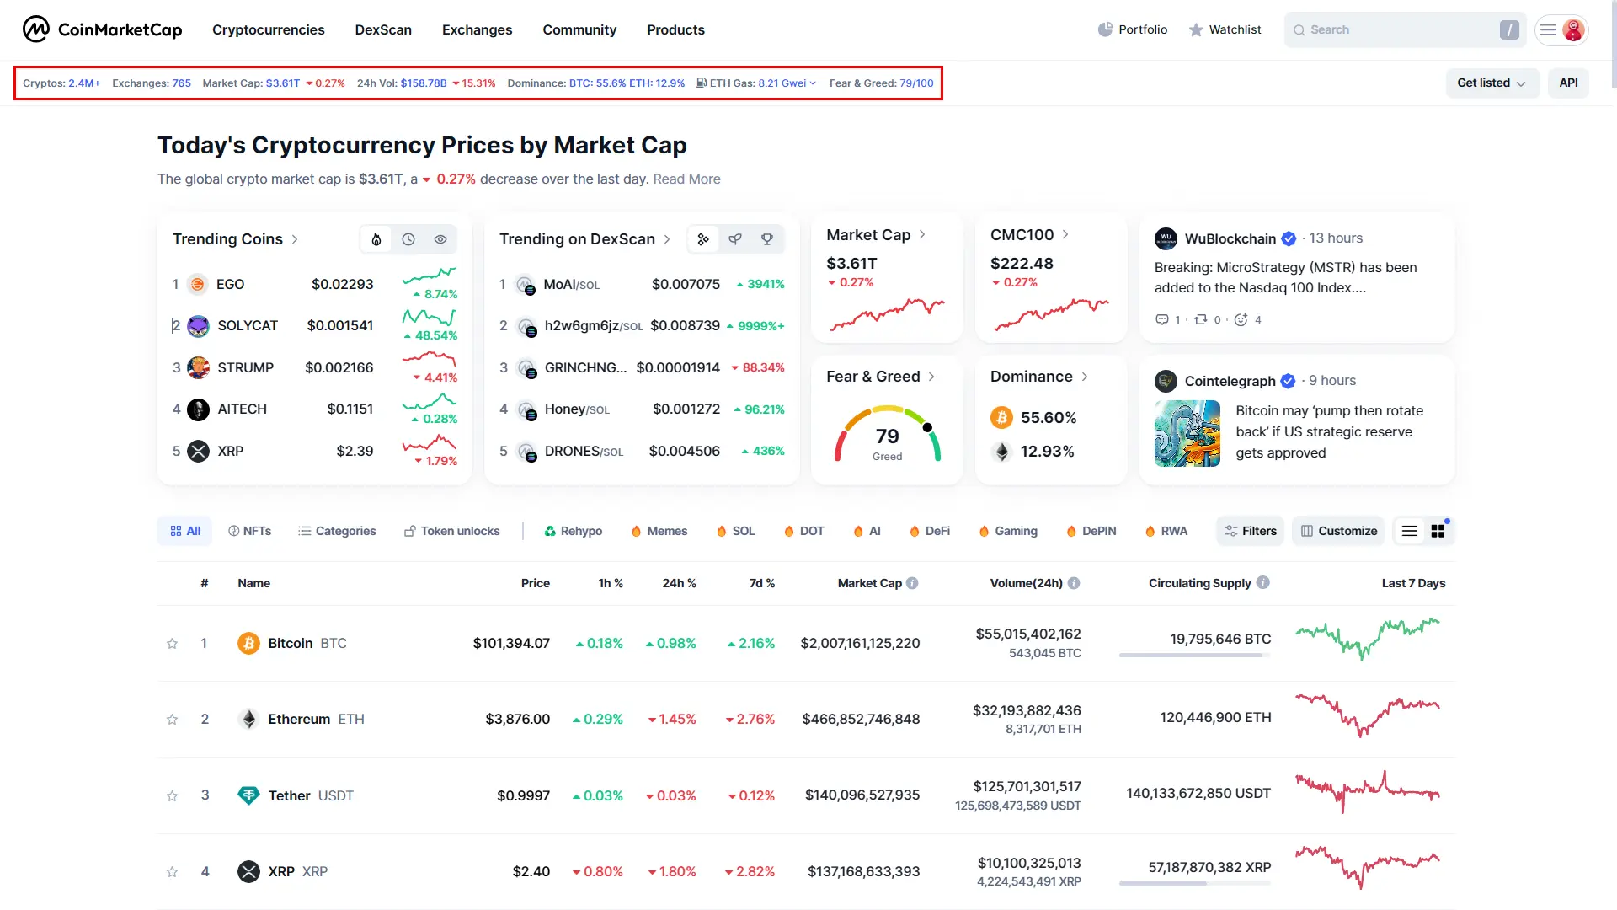Click the Cointelegraph avatar icon
Screen dimensions: 1617x910
pos(1166,381)
